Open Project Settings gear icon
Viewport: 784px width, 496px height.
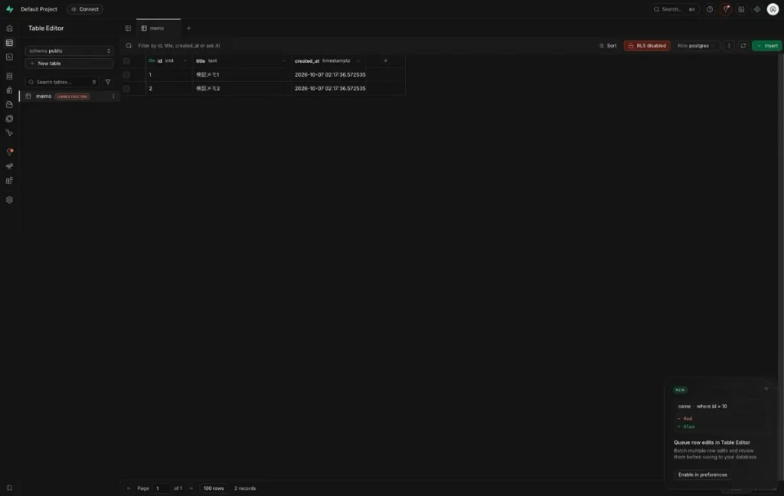(9, 200)
